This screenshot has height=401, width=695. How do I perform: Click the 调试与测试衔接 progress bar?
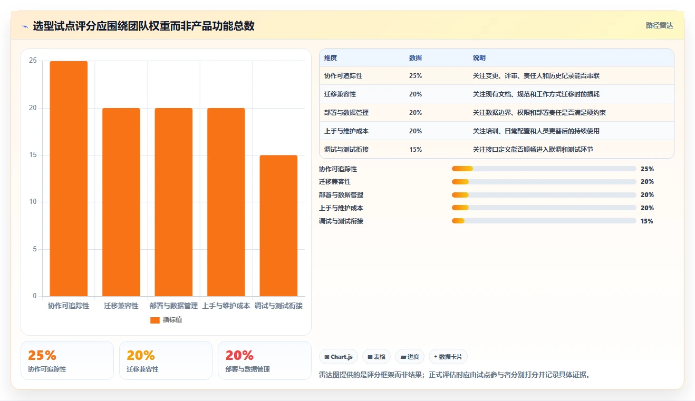tap(544, 221)
